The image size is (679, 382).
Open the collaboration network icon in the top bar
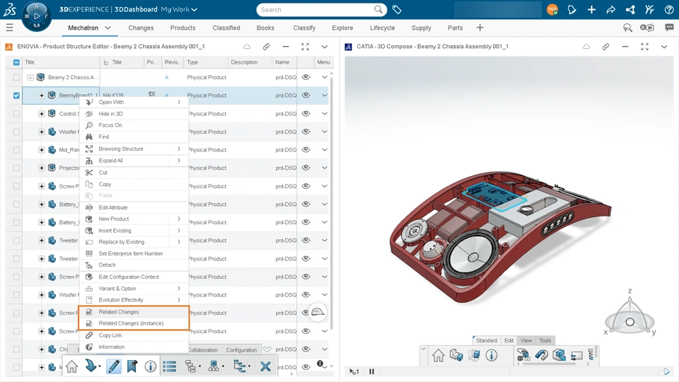click(630, 9)
